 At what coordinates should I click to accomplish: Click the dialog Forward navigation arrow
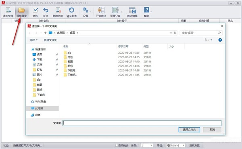36,33
